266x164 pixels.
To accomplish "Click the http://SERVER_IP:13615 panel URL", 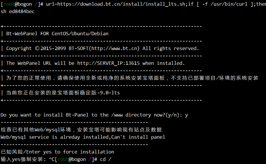I will click(x=108, y=63).
